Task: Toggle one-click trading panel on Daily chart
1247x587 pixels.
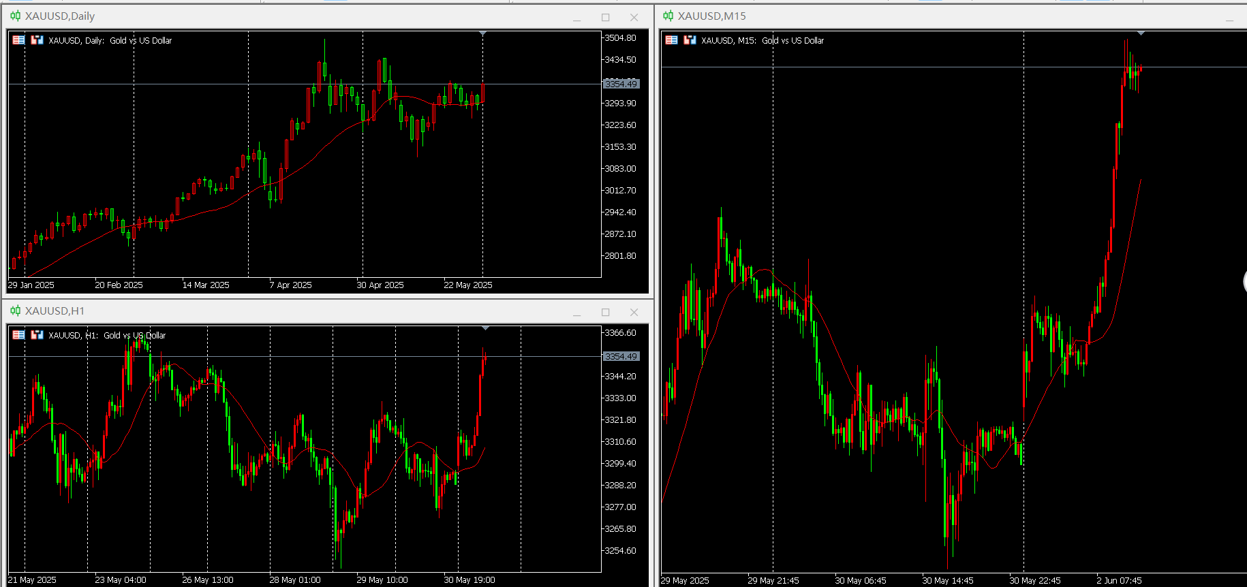Action: 18,40
